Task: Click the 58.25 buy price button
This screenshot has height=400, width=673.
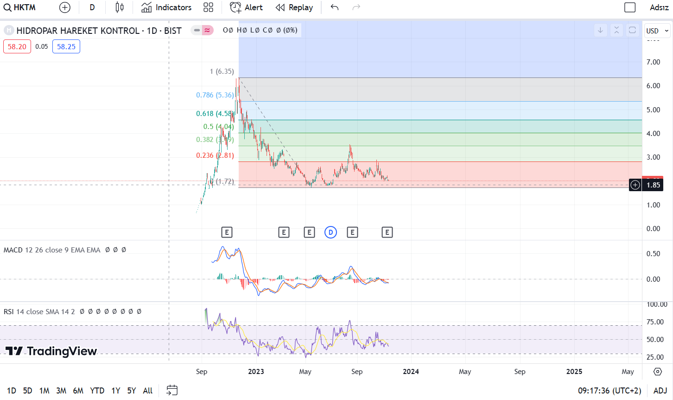Action: (x=66, y=46)
